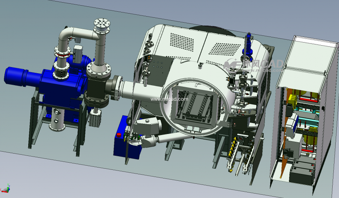Screen dimensions: 339x198
Task: Select the gray vertical cylinder under the pump
Action: click(x=55, y=120)
